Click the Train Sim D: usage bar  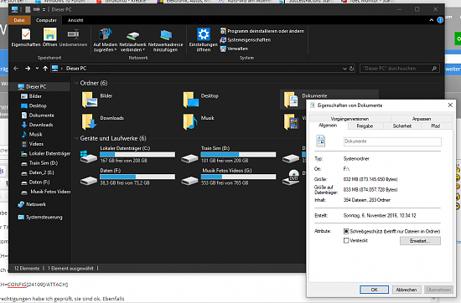(x=238, y=155)
